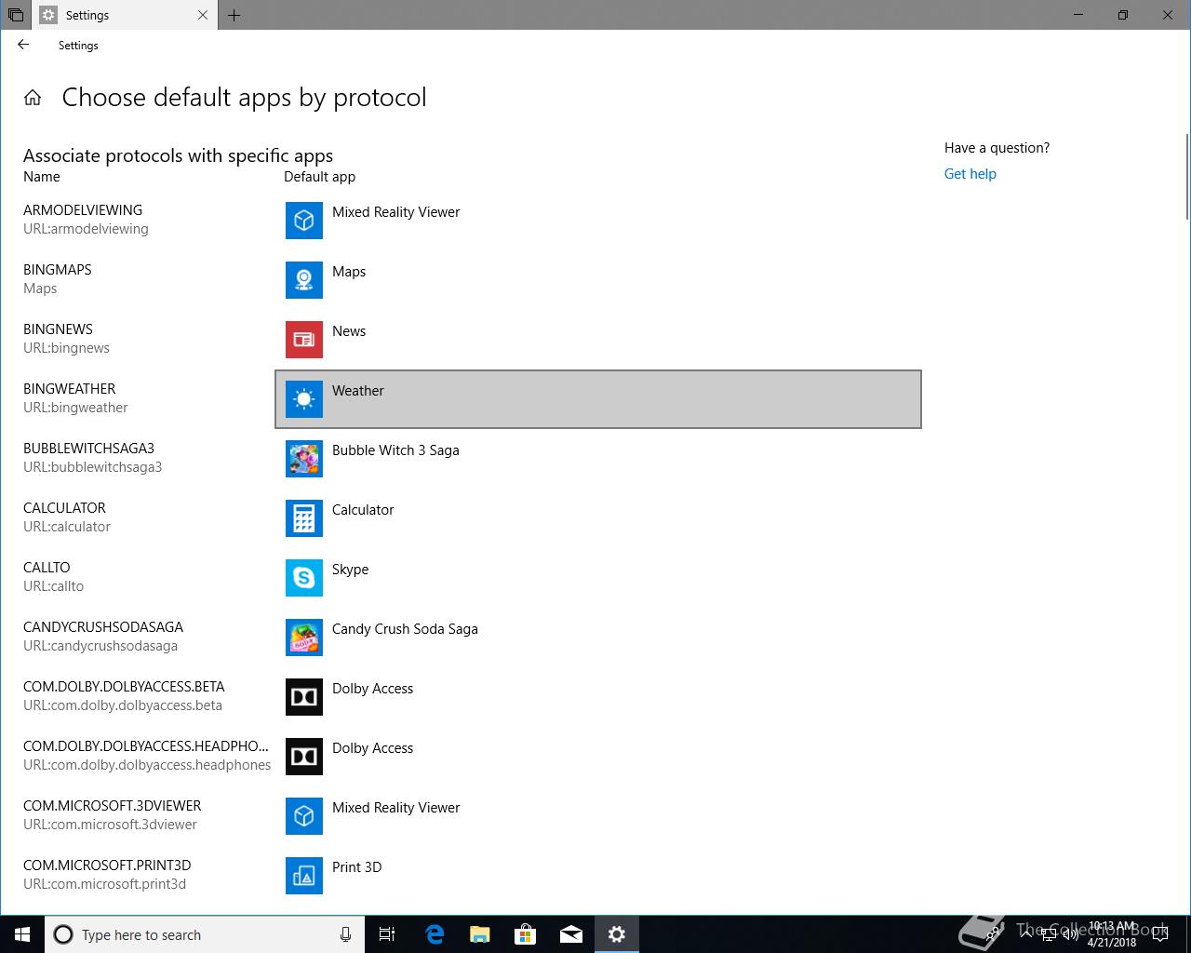The image size is (1191, 953).
Task: Close the Settings tab
Action: (204, 15)
